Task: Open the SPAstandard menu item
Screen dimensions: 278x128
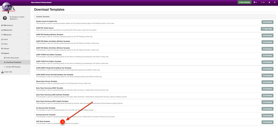Action: click(x=15, y=30)
